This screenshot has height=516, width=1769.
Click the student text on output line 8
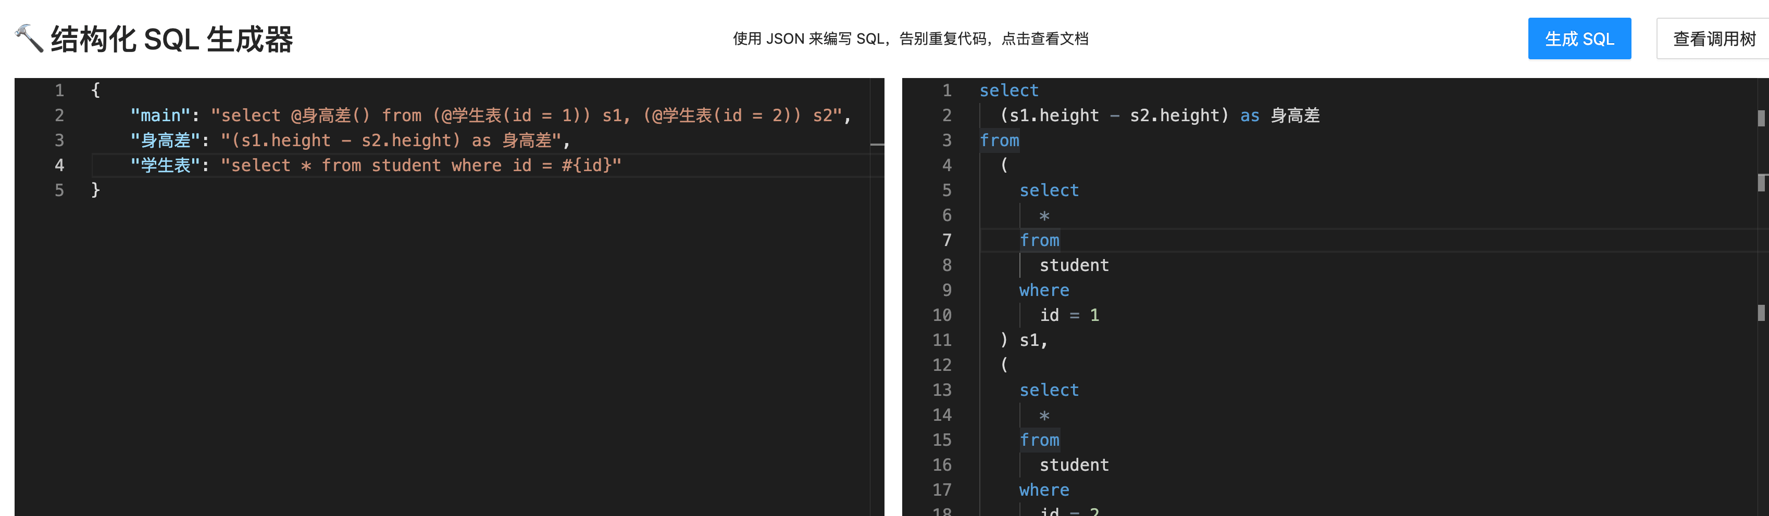click(x=1074, y=266)
